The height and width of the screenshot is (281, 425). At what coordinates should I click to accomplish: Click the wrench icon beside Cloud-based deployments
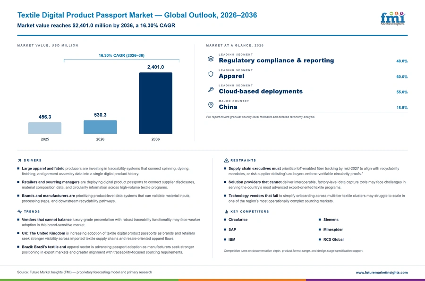(x=211, y=90)
